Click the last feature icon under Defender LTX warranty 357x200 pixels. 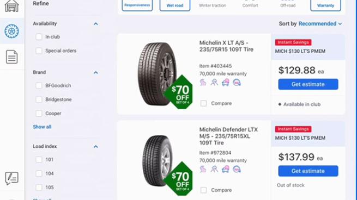click(237, 169)
